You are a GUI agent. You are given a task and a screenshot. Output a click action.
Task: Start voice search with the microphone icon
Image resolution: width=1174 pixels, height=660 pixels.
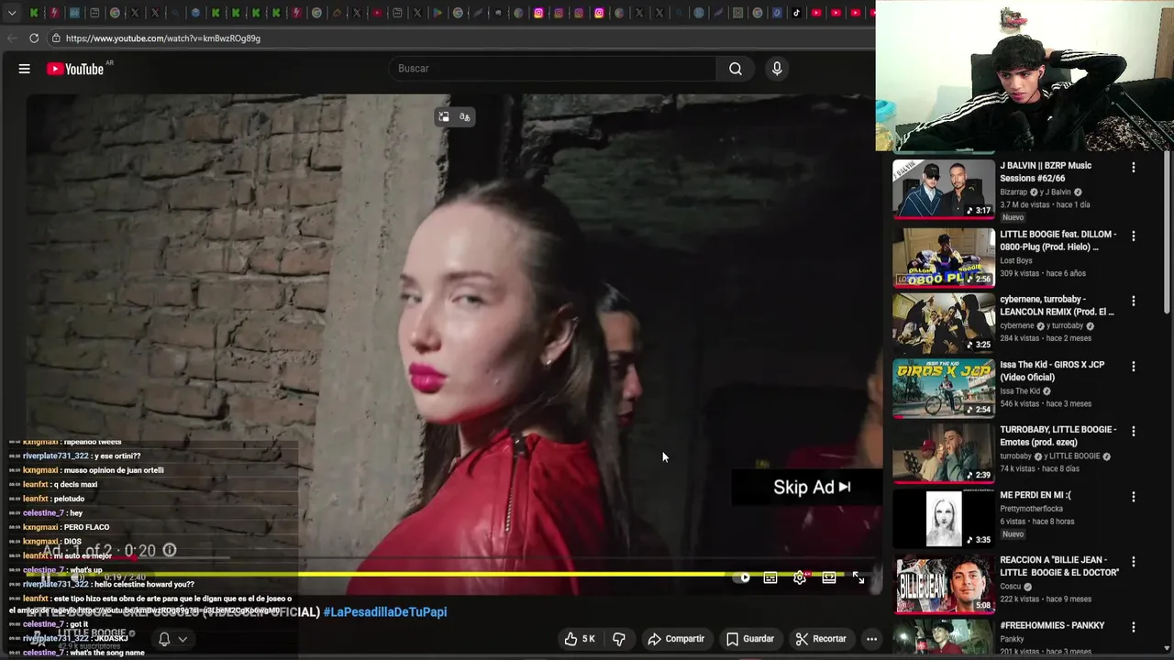pos(777,69)
